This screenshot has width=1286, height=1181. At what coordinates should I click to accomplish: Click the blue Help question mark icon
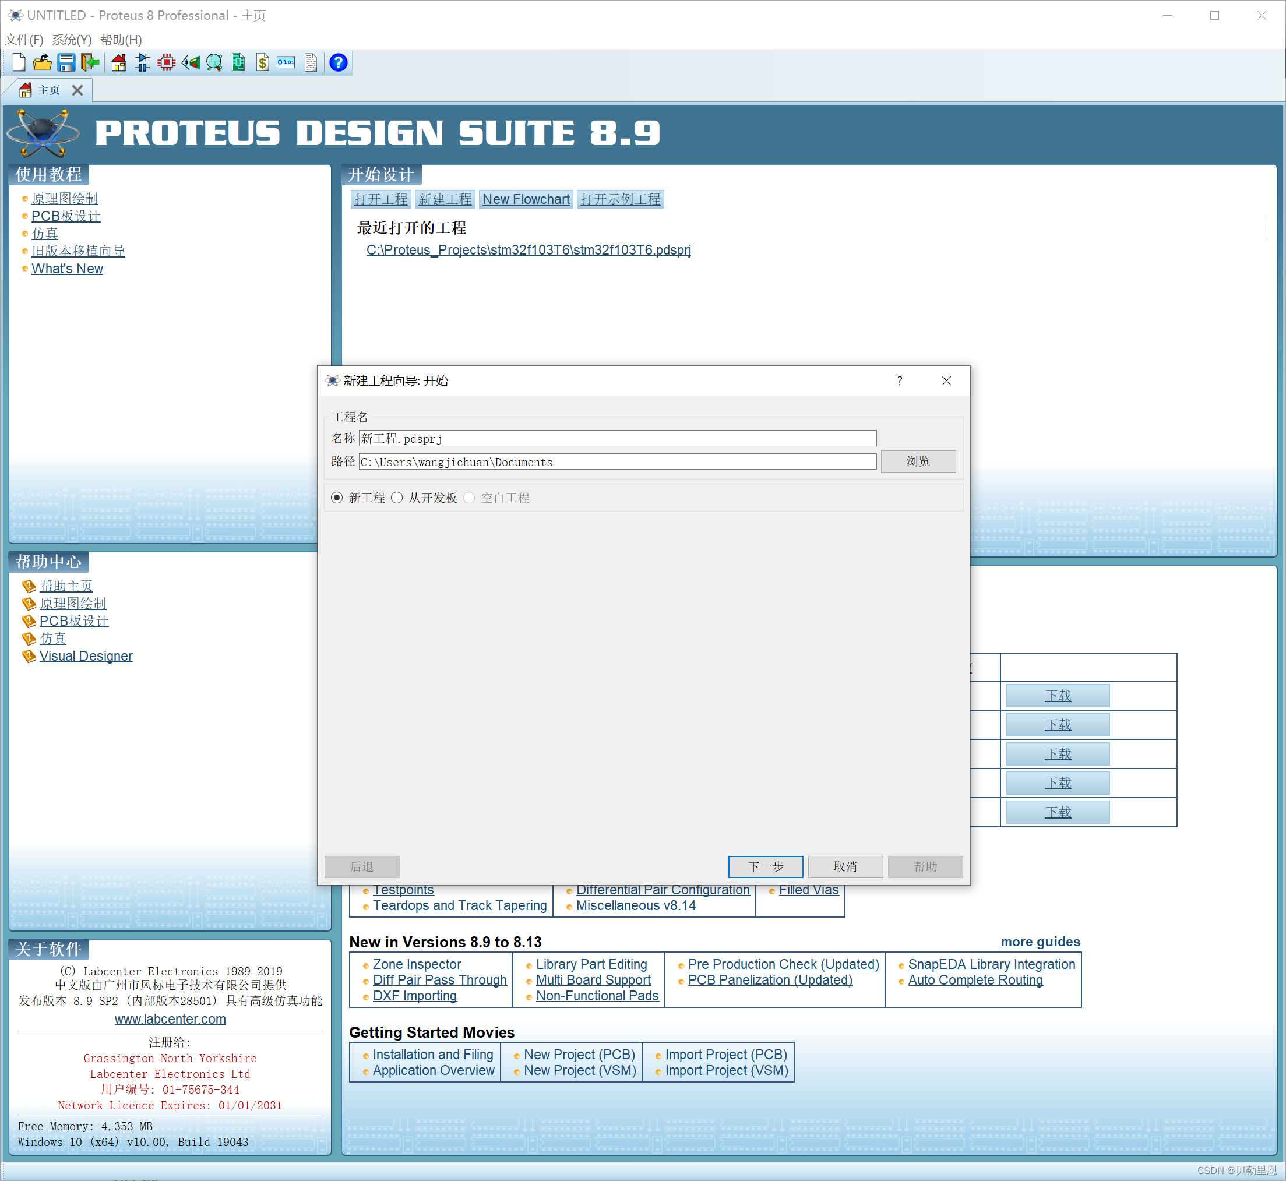point(338,62)
